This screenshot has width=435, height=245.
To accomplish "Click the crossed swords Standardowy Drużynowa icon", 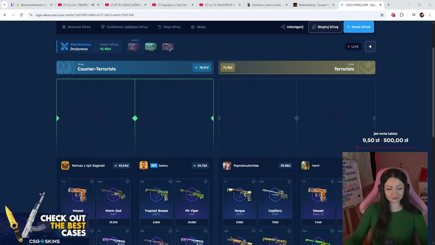I will click(65, 47).
